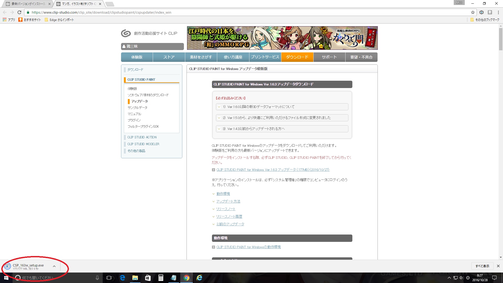The width and height of the screenshot is (503, 283).
Task: Expand note 1 about Ver.1.6.0 3D data format
Action: (282, 107)
